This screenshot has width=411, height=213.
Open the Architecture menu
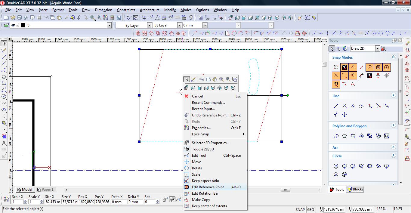pos(150,10)
